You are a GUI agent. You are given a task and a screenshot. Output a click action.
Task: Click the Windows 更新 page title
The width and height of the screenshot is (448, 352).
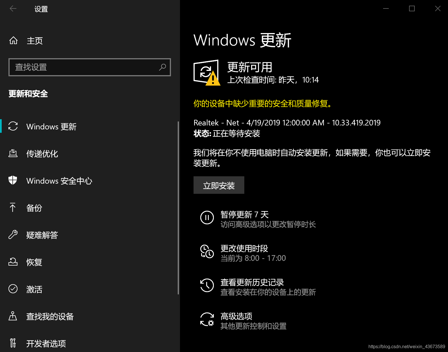(x=242, y=40)
